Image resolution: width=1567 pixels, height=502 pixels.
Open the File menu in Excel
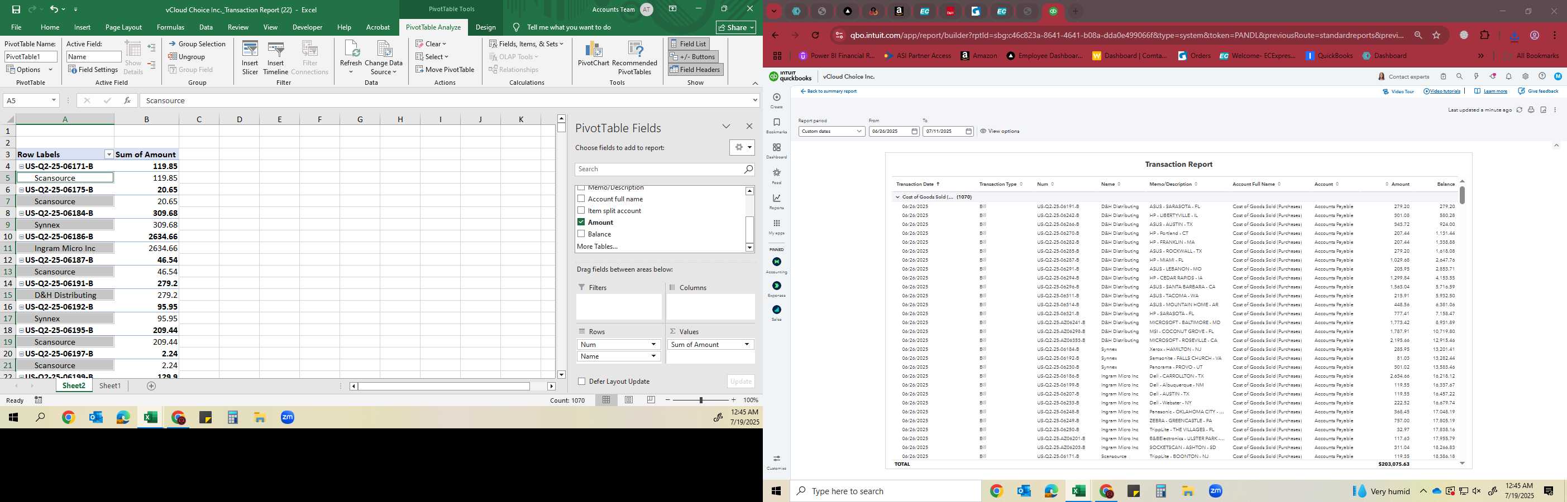click(16, 27)
